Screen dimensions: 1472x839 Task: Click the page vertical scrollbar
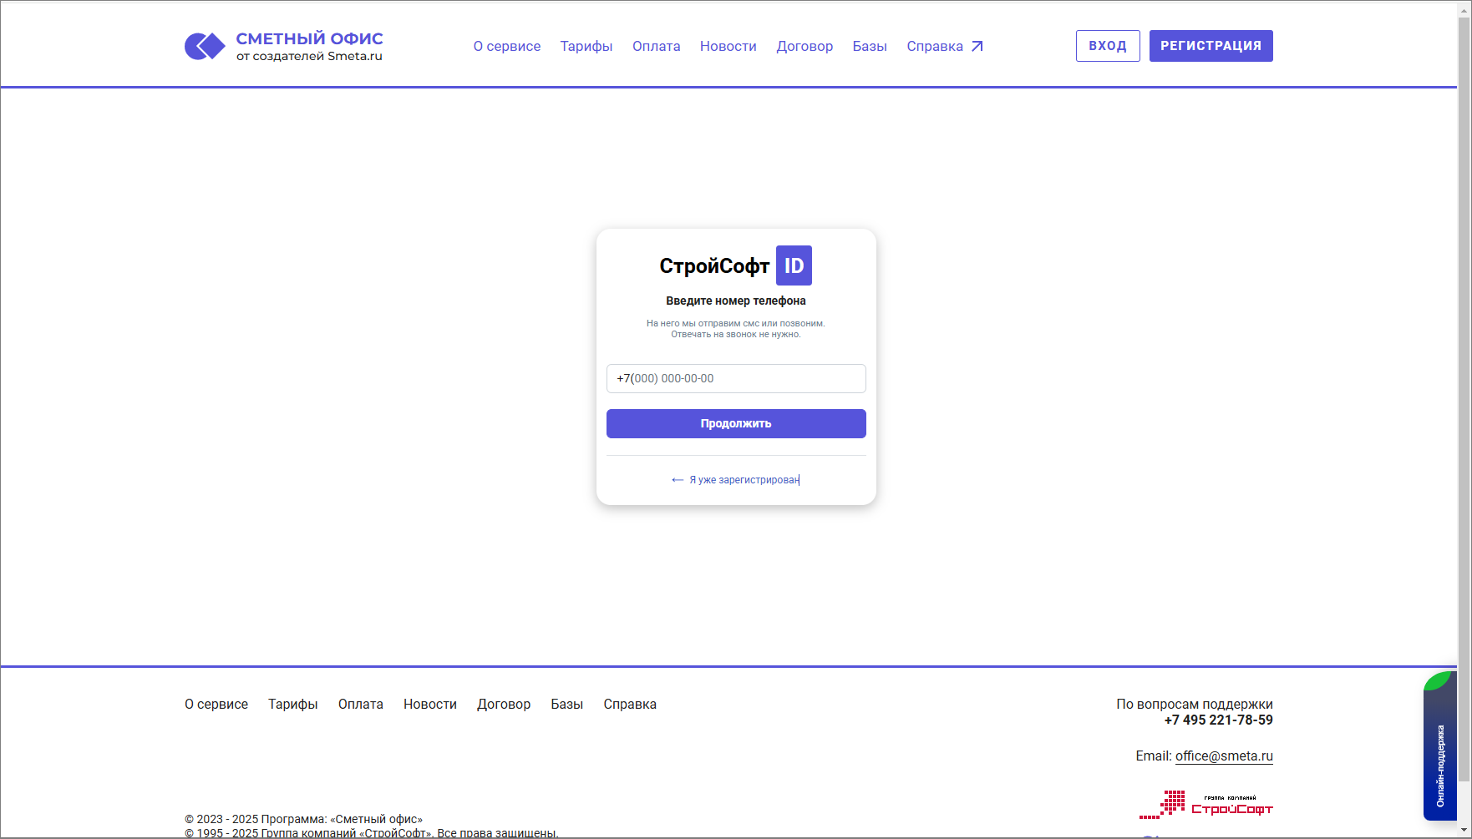click(1464, 419)
